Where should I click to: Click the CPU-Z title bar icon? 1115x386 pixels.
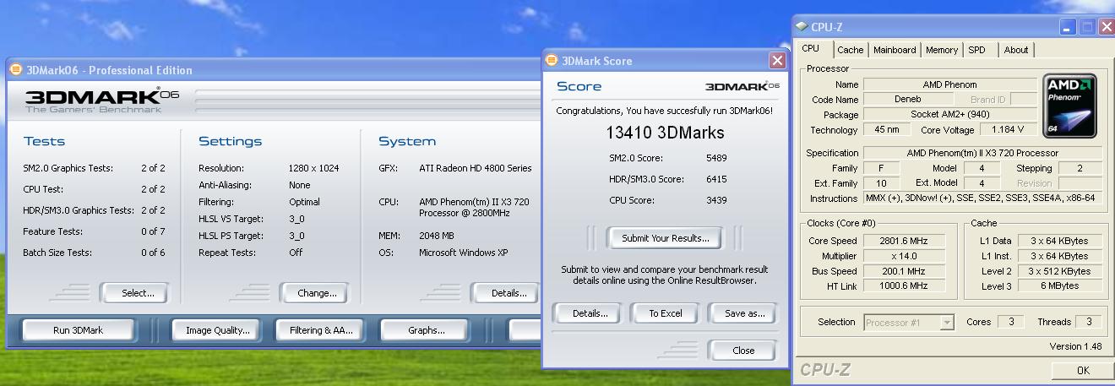802,27
